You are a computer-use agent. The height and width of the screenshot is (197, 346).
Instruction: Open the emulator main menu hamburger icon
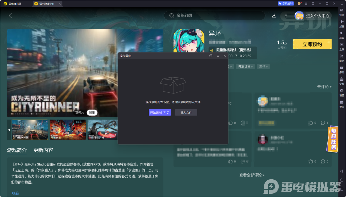pos(306,4)
